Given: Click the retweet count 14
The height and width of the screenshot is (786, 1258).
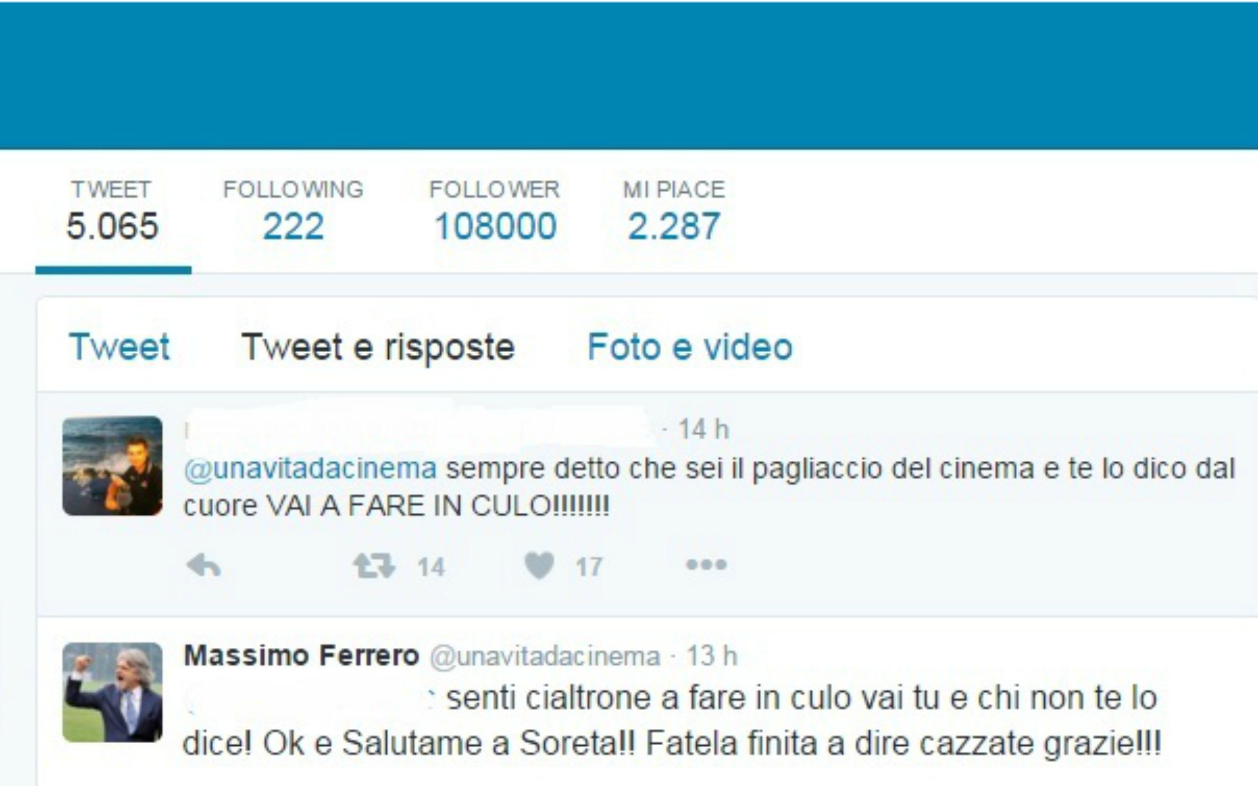Looking at the screenshot, I should point(431,566).
